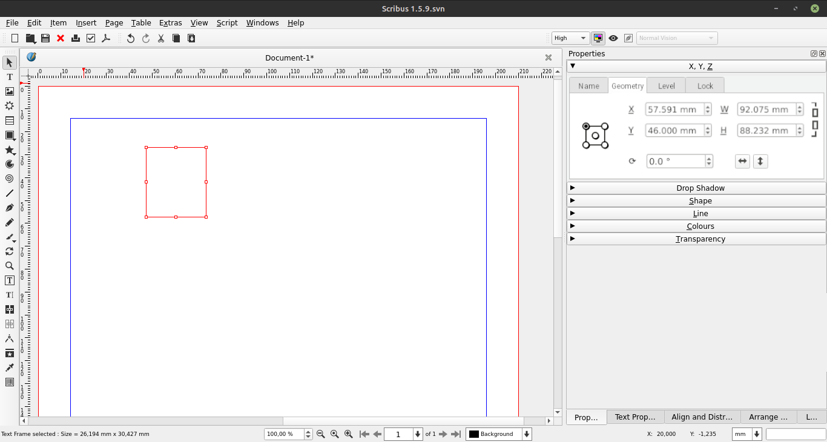This screenshot has height=442, width=827.
Task: Open the Preflight Verifier checkmark icon
Action: tap(91, 38)
